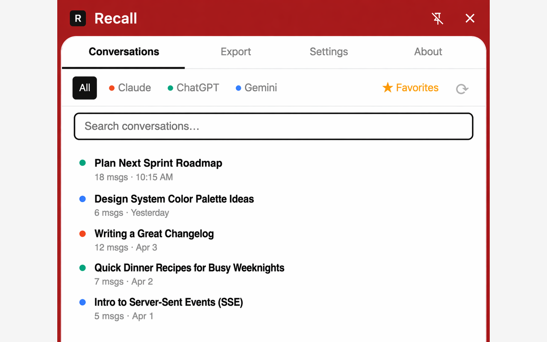Switch to the Export tab
Screen dimensions: 547x342
click(x=235, y=51)
